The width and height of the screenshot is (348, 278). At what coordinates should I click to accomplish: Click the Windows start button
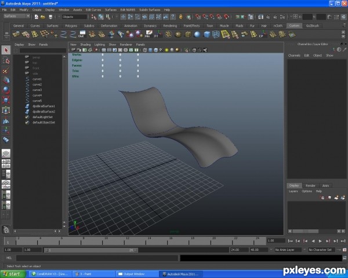click(13, 274)
